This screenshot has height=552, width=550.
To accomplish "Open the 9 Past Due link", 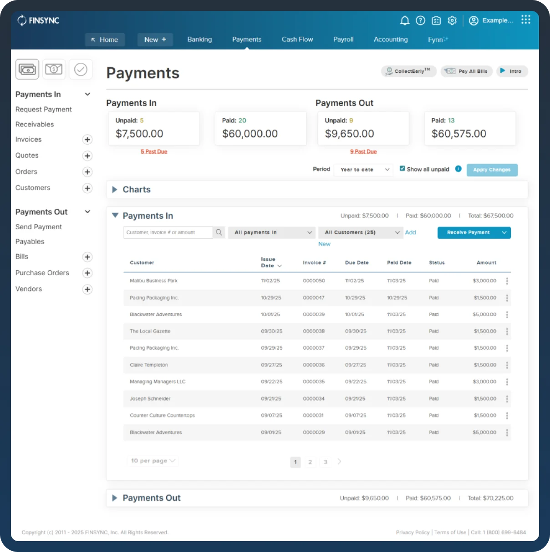I will (x=363, y=151).
